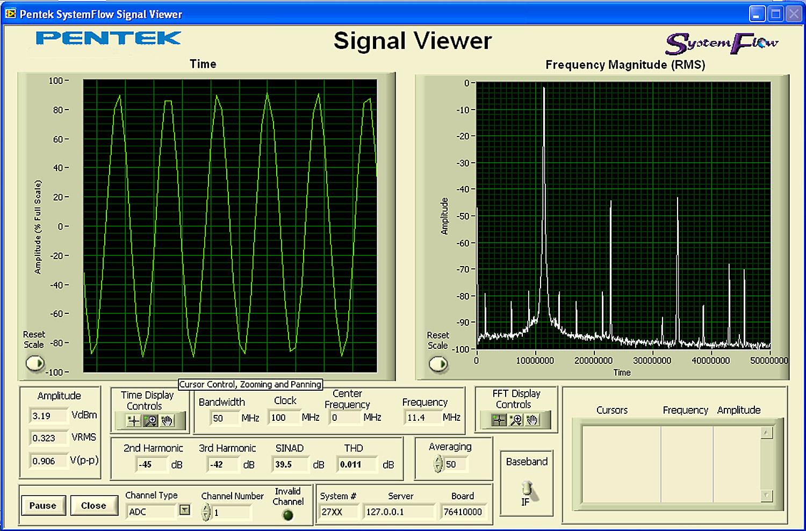Click the 50000000 label on frequency axis
Screen dimensions: 806x531
769,361
